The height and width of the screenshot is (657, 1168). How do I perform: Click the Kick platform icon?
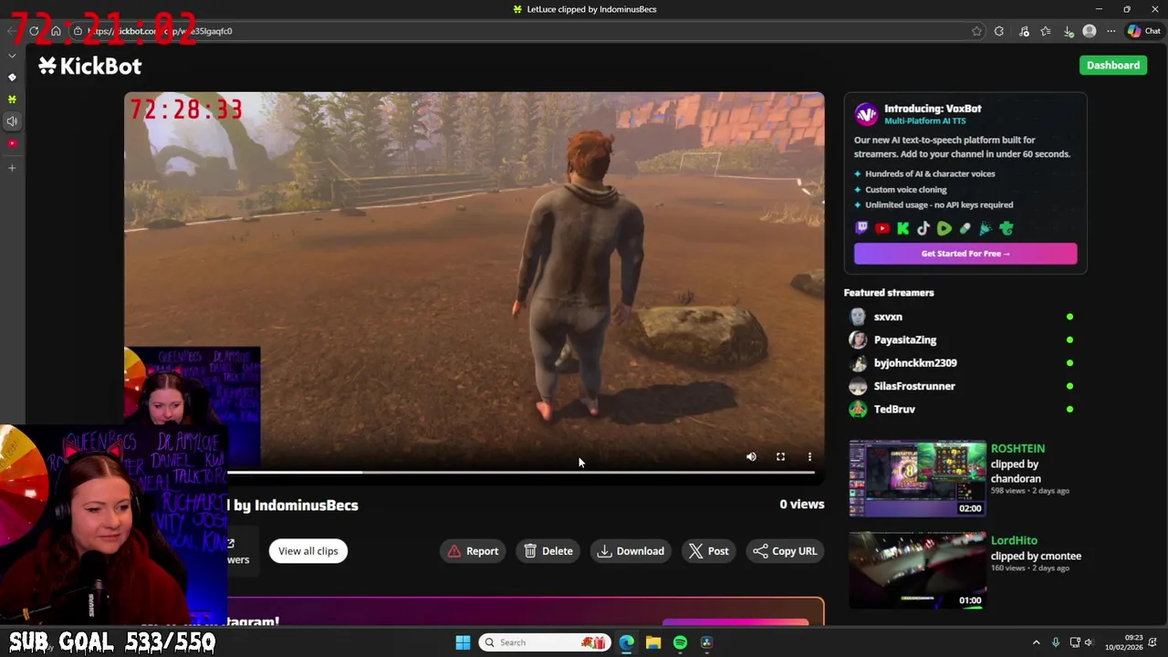903,229
